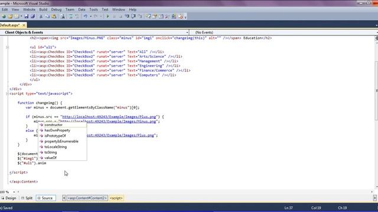This screenshot has width=378, height=212.
Task: Open the Test menu
Action: [105, 9]
